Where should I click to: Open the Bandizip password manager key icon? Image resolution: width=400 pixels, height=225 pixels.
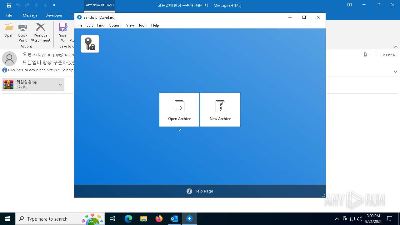[90, 44]
